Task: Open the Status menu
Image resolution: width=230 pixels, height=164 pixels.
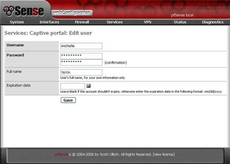Action: coord(180,22)
